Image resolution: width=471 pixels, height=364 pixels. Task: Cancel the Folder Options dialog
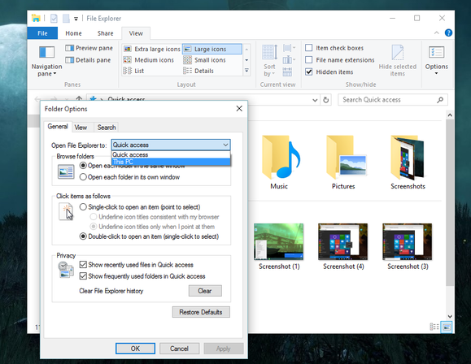pyautogui.click(x=179, y=349)
